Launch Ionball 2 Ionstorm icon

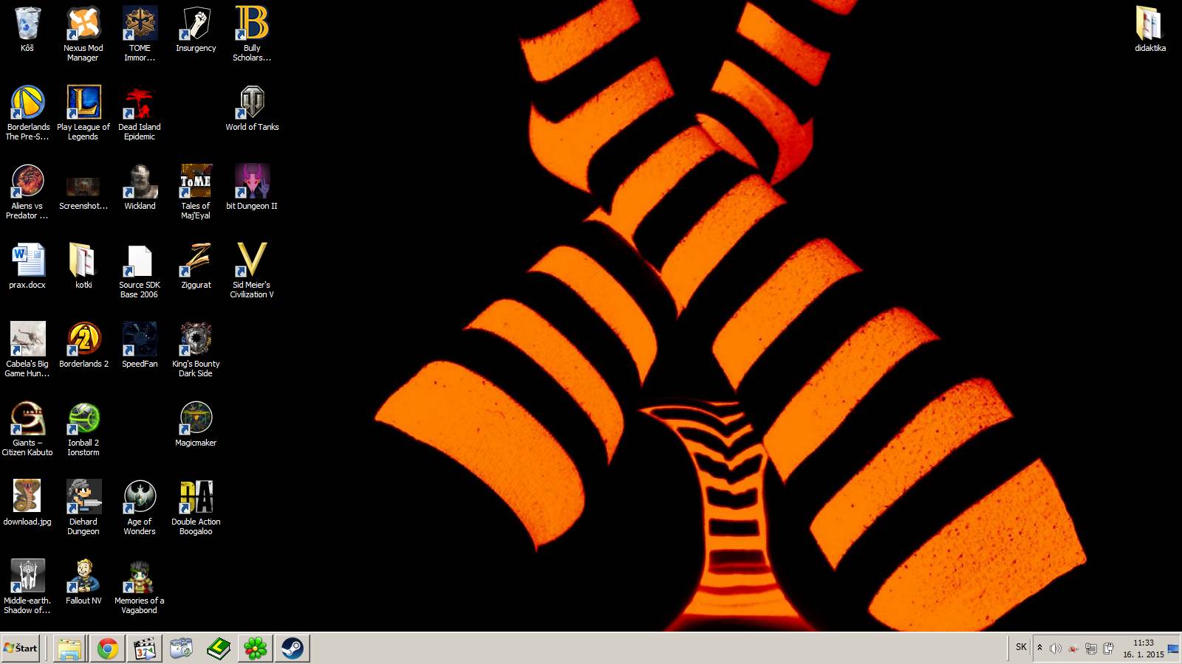83,429
